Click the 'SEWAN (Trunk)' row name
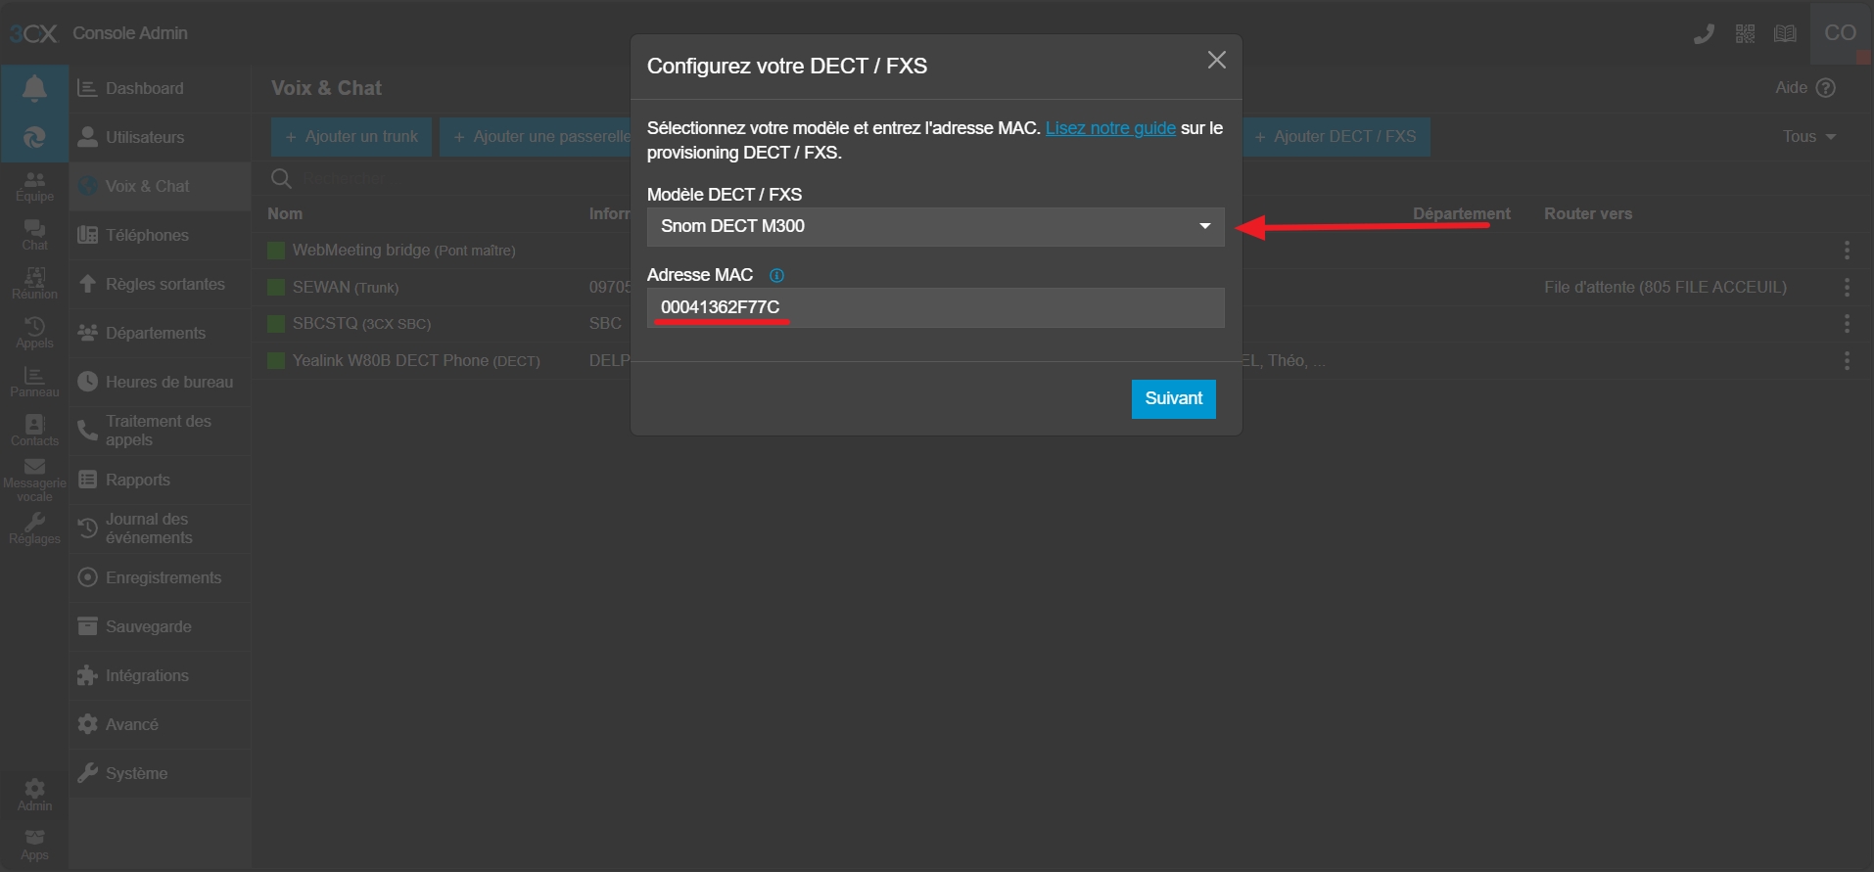This screenshot has height=872, width=1874. click(346, 288)
